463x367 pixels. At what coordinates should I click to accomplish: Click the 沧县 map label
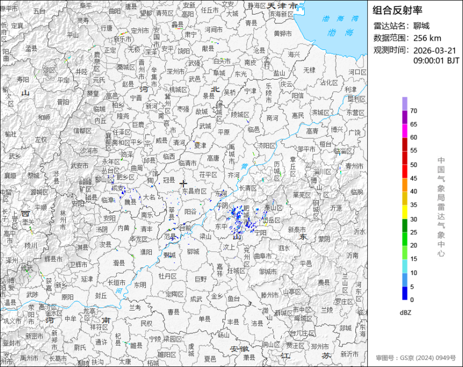point(259,51)
